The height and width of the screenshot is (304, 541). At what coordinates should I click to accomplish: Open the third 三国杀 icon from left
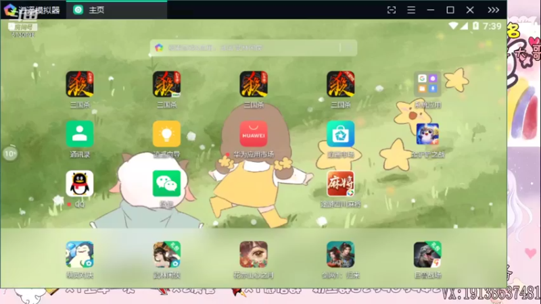click(254, 84)
